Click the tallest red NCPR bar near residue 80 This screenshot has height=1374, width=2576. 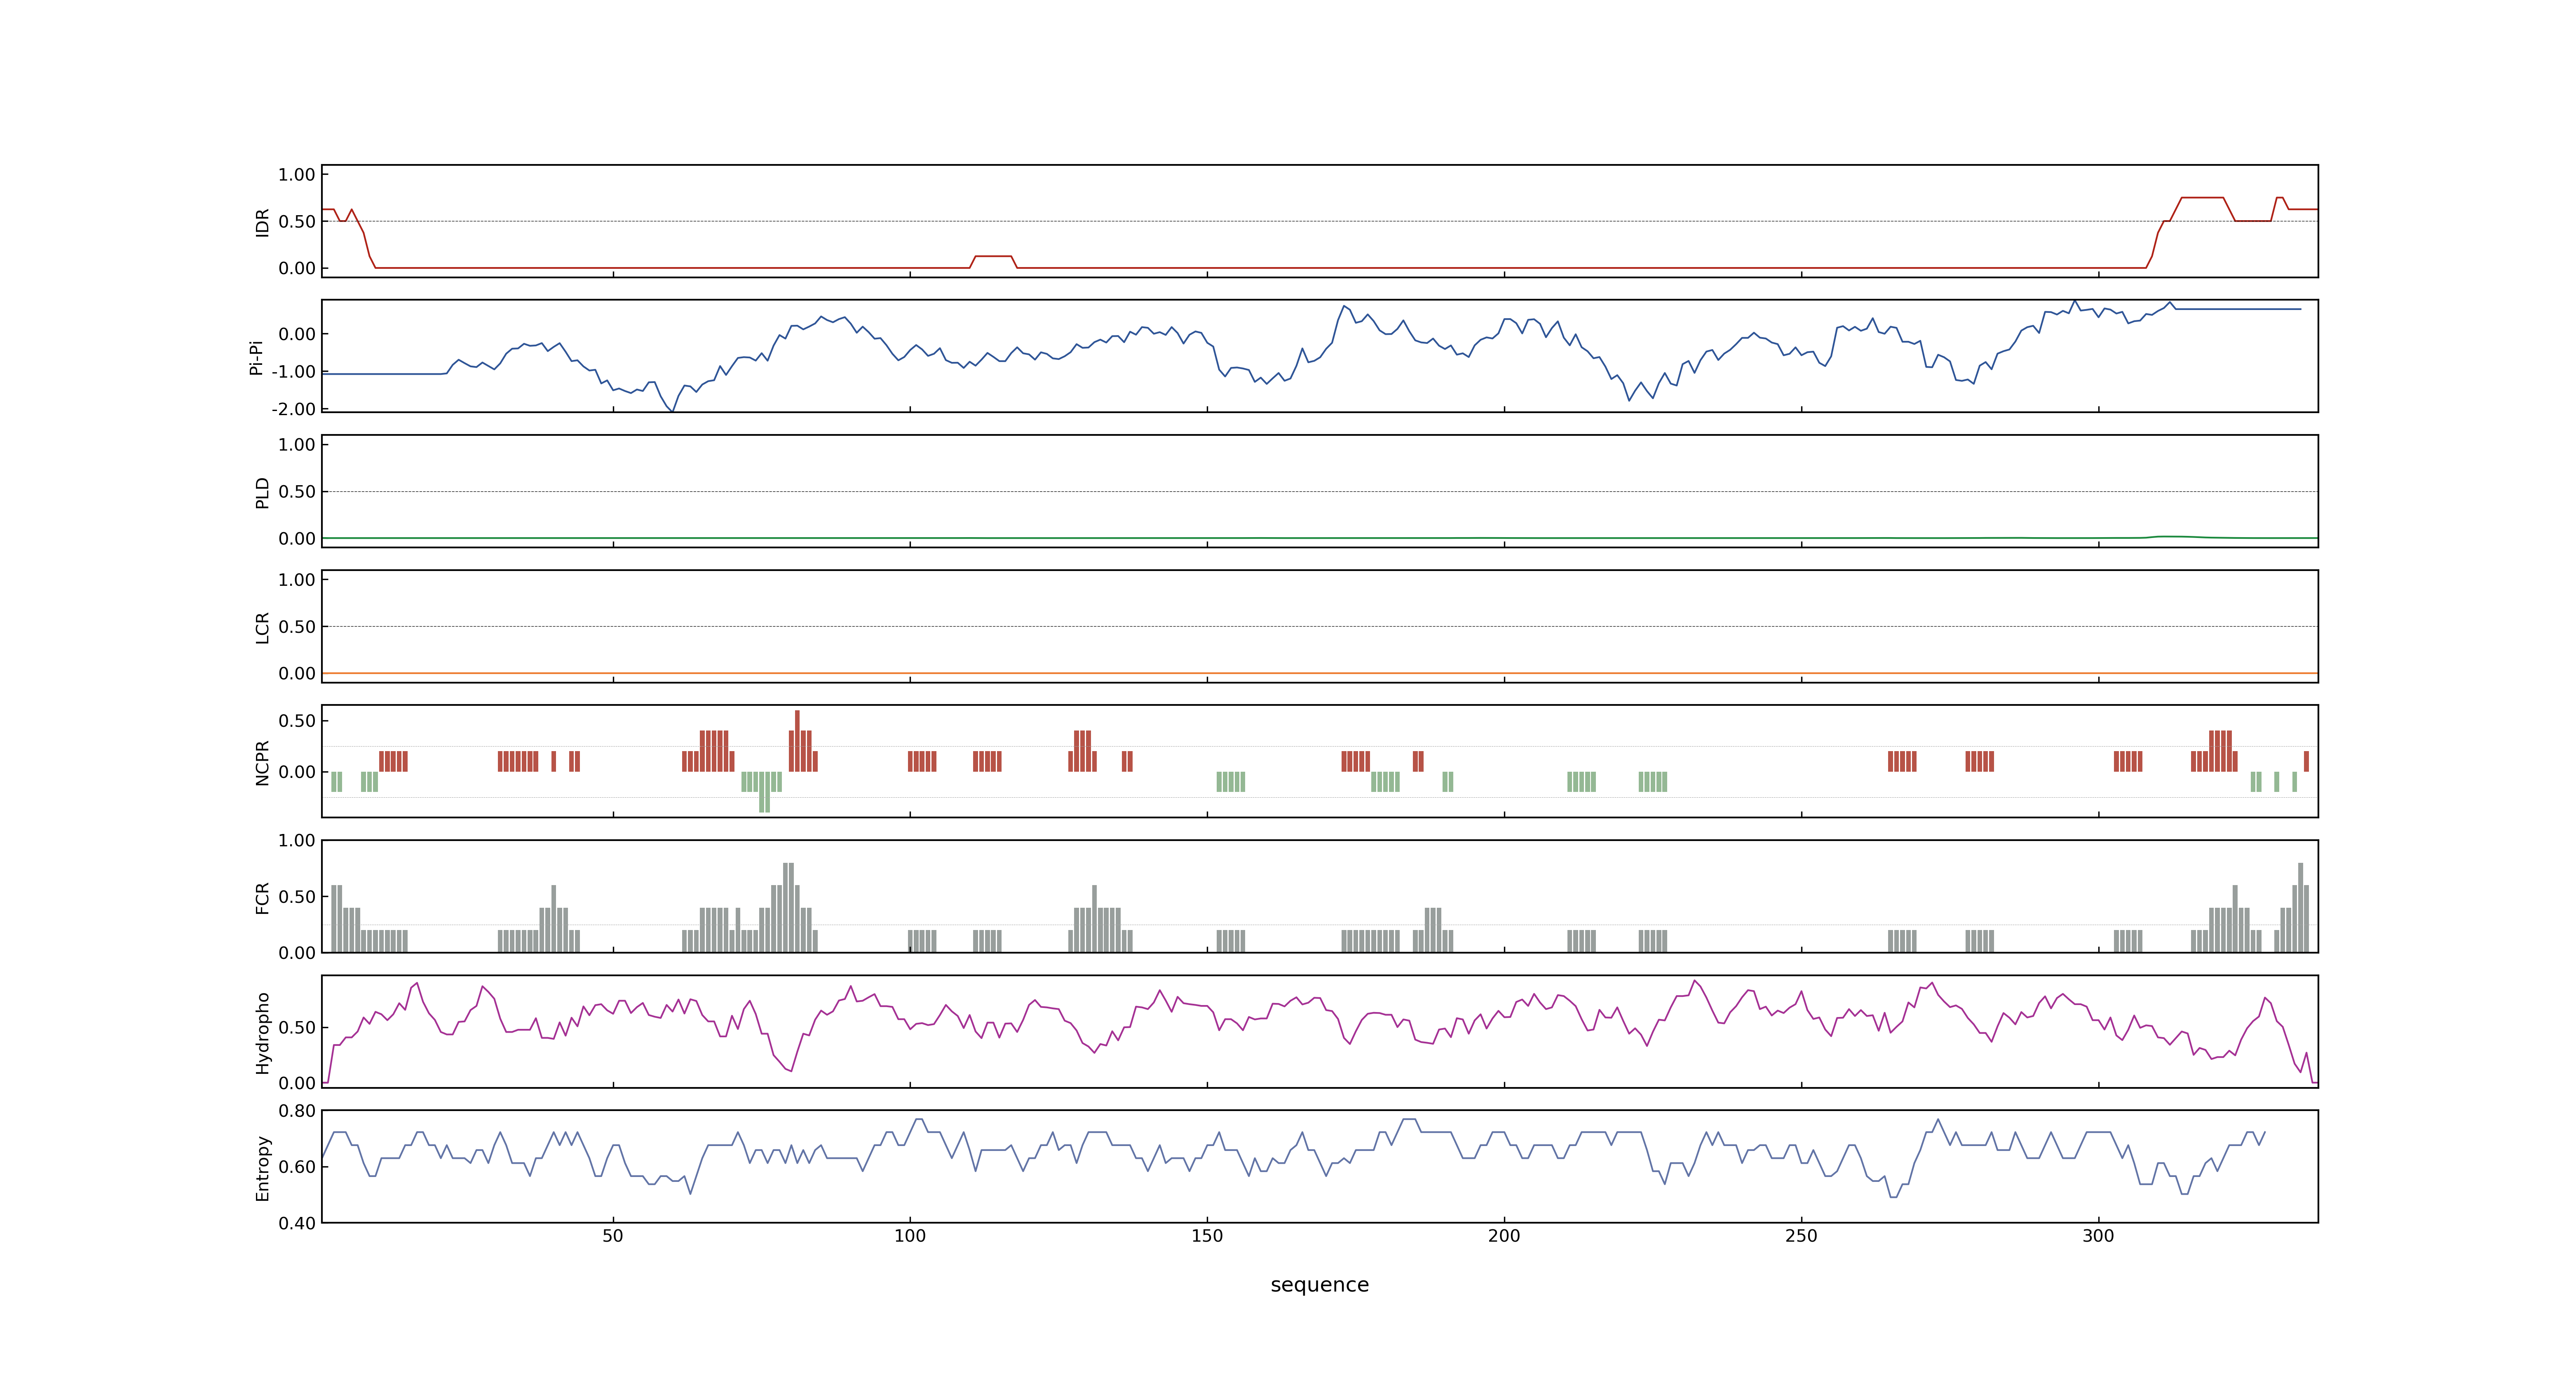(797, 740)
